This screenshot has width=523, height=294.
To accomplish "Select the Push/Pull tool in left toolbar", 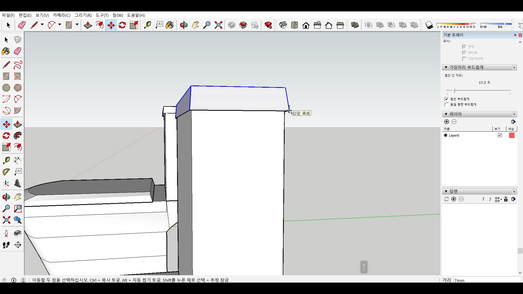I will click(x=18, y=124).
